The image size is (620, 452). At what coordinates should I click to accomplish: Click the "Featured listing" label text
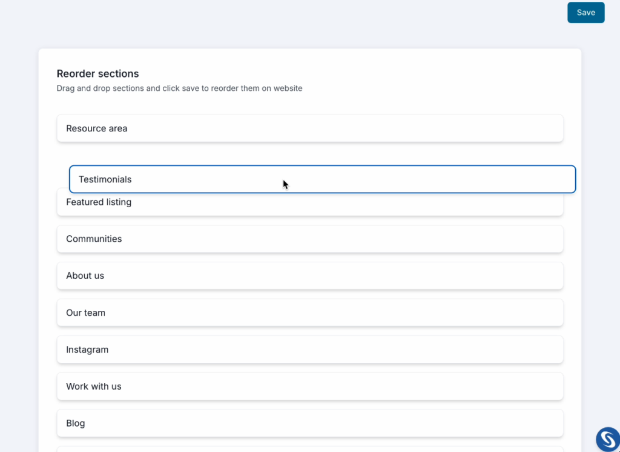[x=99, y=202]
